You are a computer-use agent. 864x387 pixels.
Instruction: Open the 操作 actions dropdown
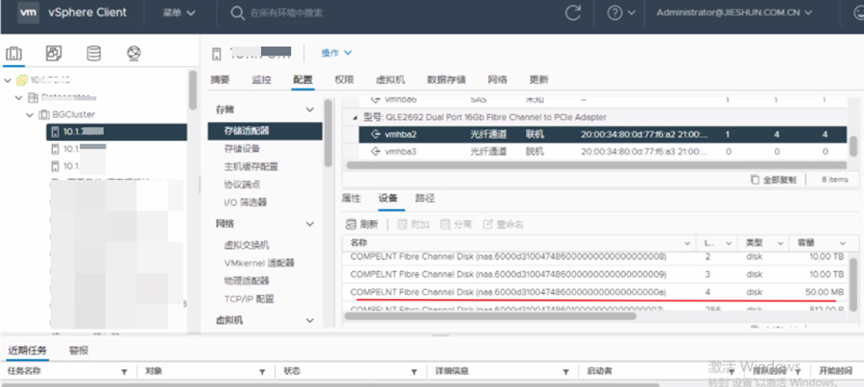[335, 53]
